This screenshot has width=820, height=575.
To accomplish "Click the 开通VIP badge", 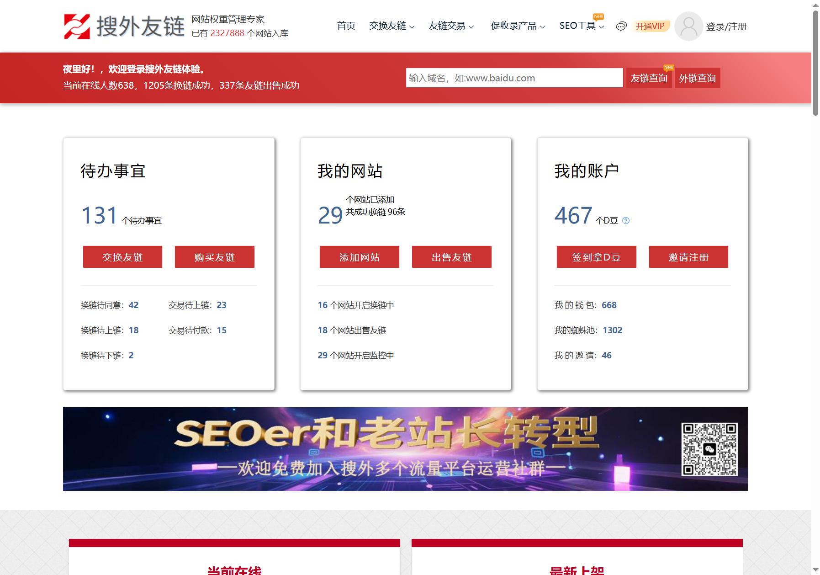I will point(650,27).
